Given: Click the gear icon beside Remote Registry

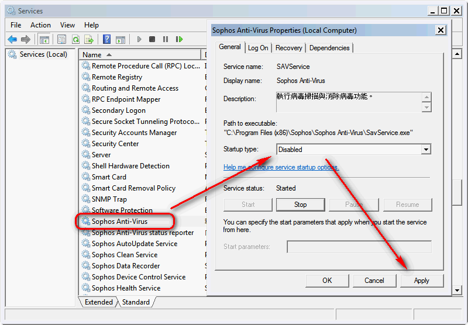Looking at the screenshot, I should click(x=86, y=77).
